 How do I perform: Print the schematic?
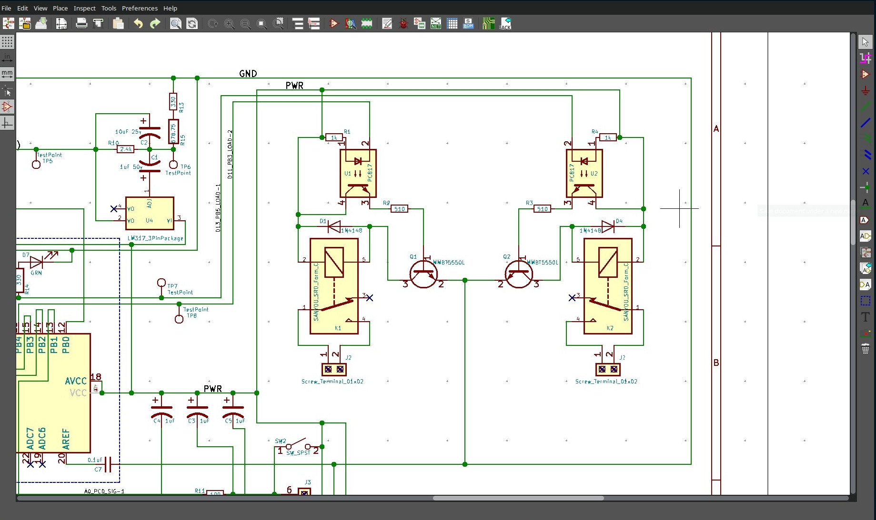point(81,23)
